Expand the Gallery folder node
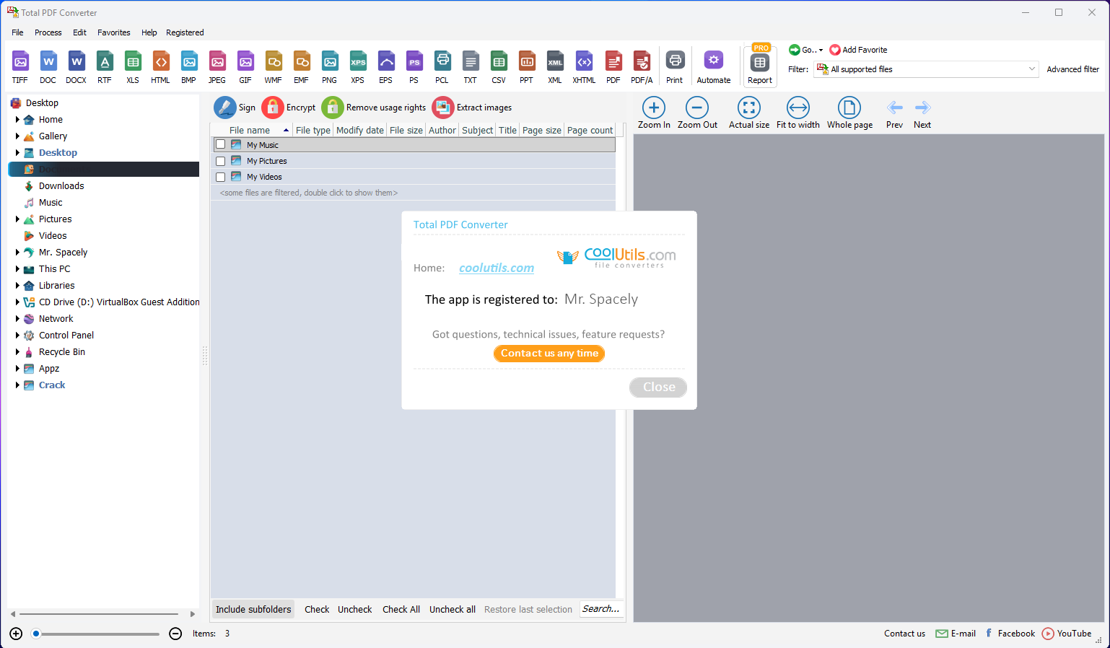The width and height of the screenshot is (1110, 648). tap(17, 136)
